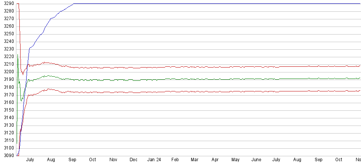Screen dimensions: 361x165
Task: Click the 3090 label at axis bottom
Action: click(x=8, y=156)
